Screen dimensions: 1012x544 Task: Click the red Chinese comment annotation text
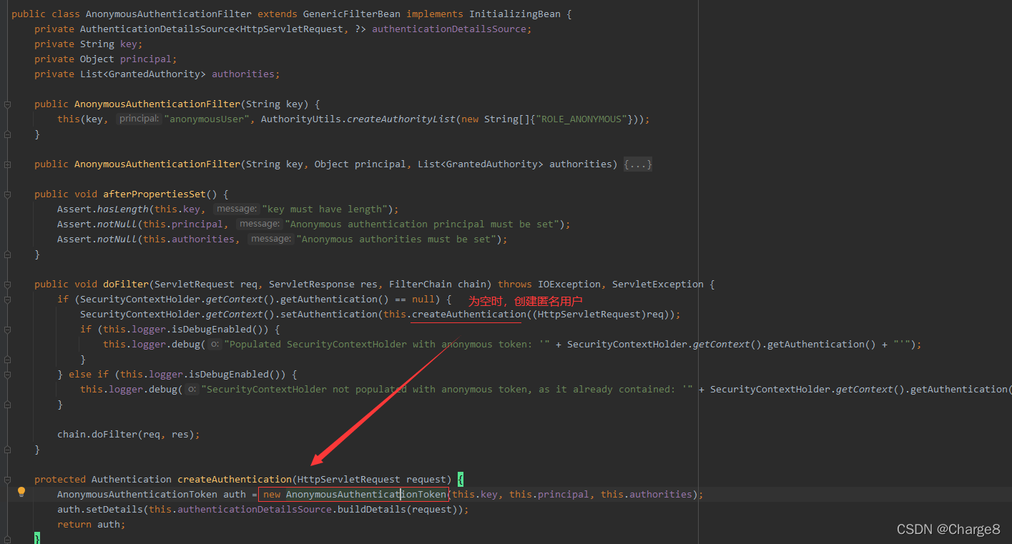pyautogui.click(x=526, y=302)
